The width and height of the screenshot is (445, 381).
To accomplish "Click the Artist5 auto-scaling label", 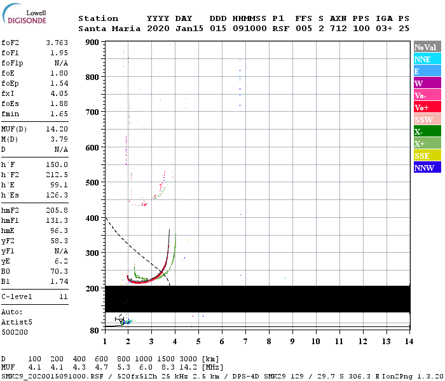I will (x=17, y=323).
